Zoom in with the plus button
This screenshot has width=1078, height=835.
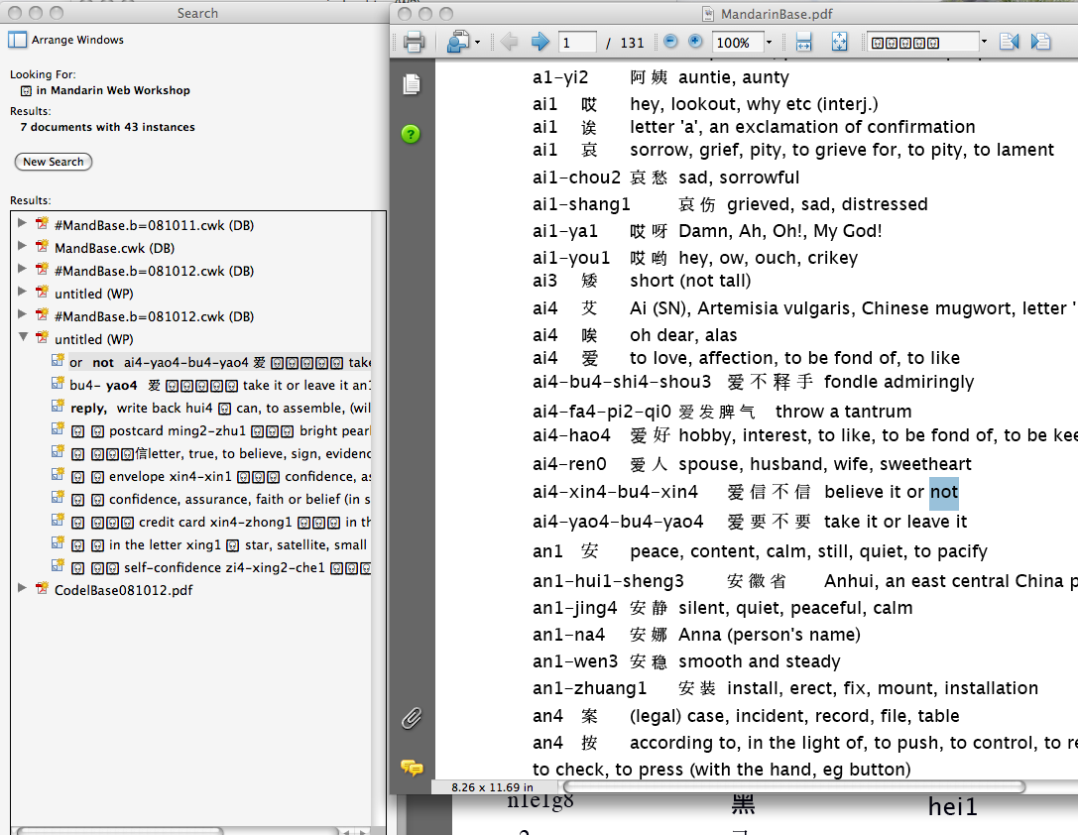(x=695, y=42)
